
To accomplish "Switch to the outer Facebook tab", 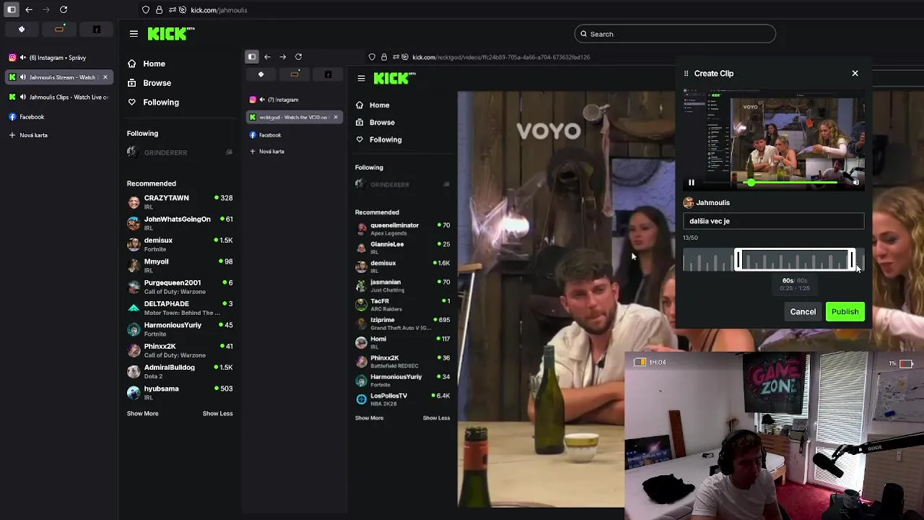I will (x=58, y=116).
